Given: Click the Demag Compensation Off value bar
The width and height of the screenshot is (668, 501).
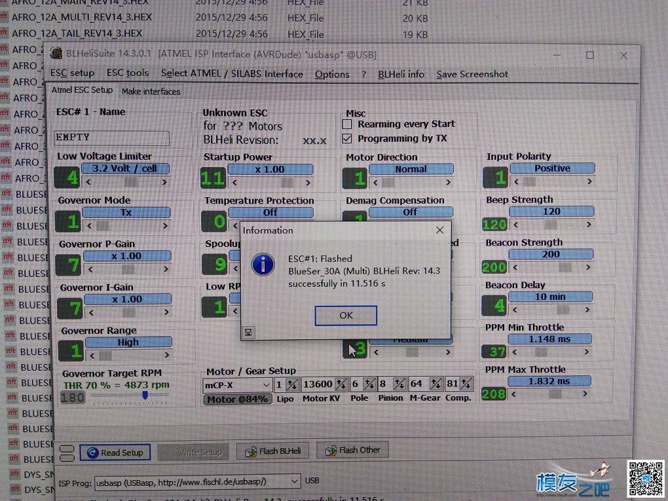Looking at the screenshot, I should (x=410, y=212).
